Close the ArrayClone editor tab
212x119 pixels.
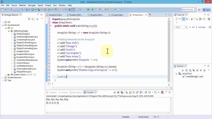click(146, 15)
